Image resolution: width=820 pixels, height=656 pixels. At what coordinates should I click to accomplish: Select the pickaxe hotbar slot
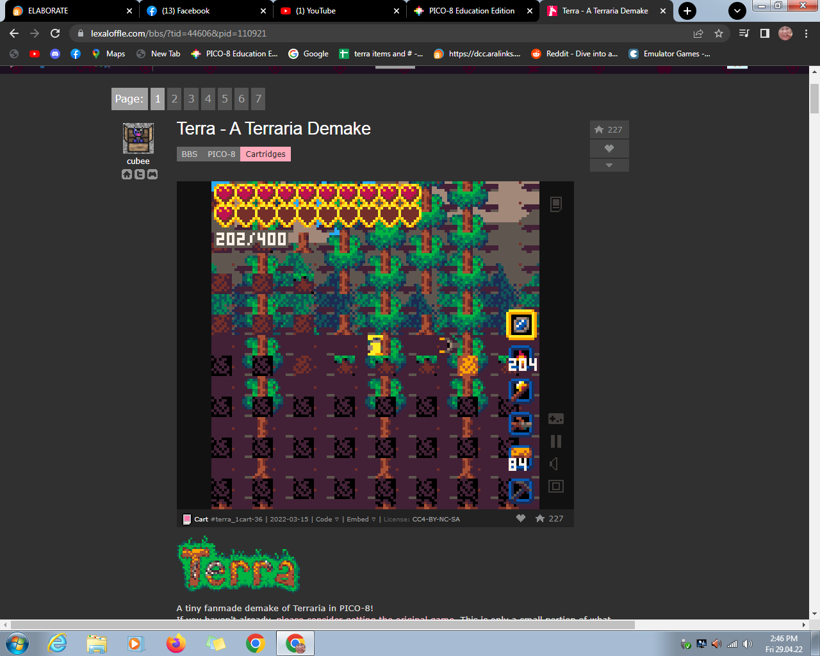click(x=520, y=491)
